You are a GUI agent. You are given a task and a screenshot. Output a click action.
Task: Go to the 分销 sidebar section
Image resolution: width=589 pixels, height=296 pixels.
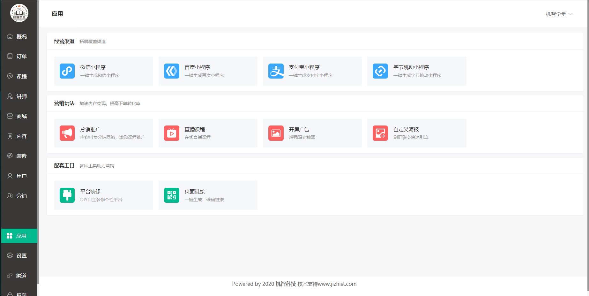point(19,196)
